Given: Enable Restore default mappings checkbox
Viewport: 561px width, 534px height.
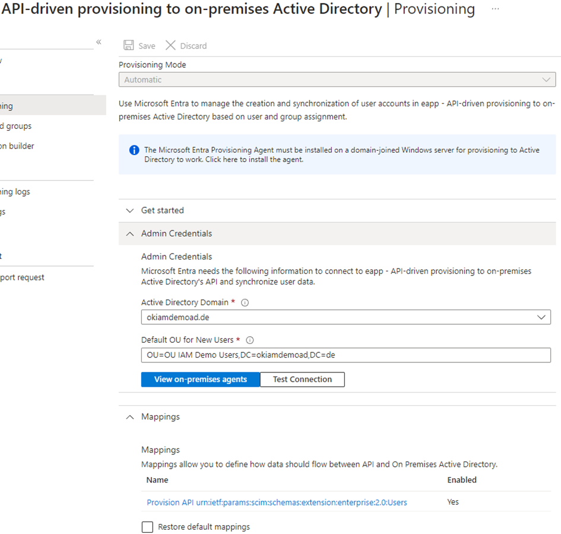Looking at the screenshot, I should pos(147,527).
